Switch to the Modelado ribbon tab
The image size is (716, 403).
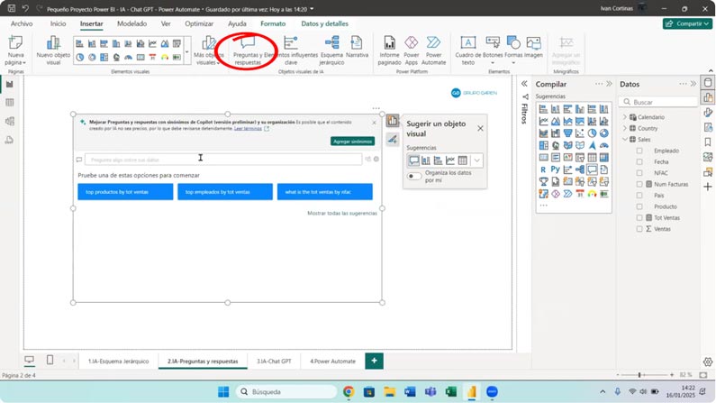coord(132,23)
